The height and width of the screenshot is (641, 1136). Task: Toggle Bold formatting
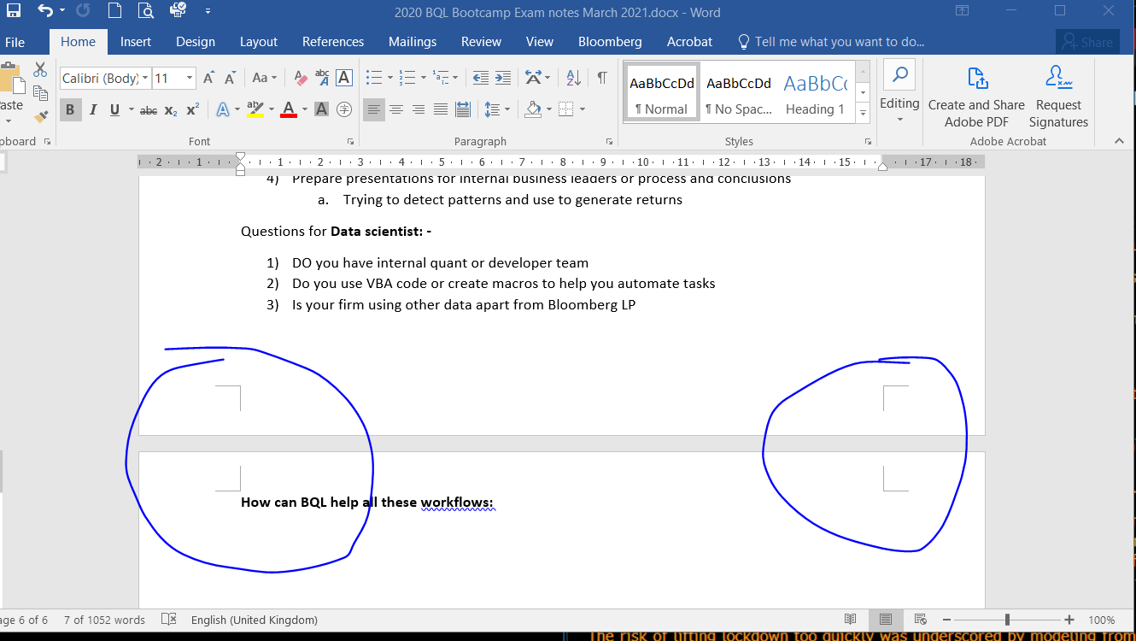click(70, 109)
